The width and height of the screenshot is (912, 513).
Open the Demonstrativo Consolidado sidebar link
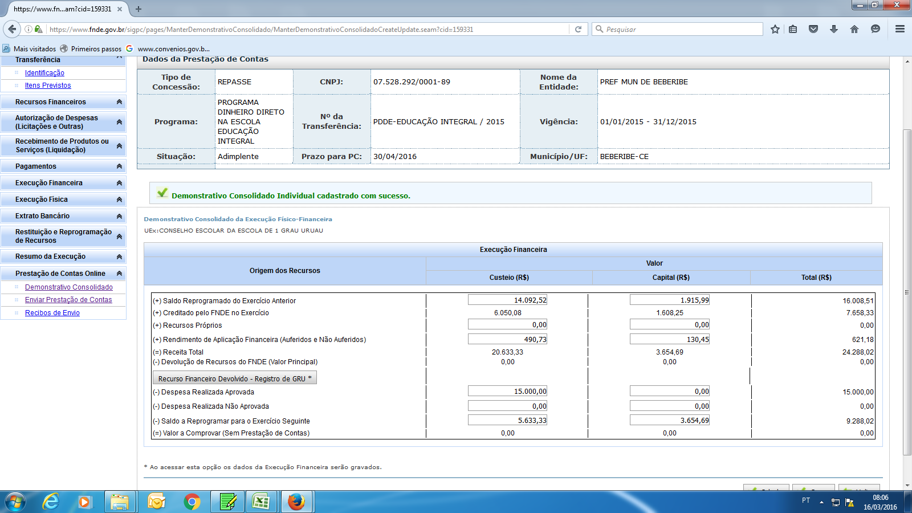click(68, 287)
